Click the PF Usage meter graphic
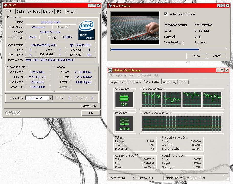 coord(124,123)
